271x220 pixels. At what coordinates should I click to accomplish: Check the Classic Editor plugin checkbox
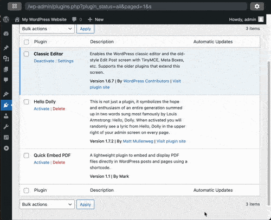pos(27,54)
